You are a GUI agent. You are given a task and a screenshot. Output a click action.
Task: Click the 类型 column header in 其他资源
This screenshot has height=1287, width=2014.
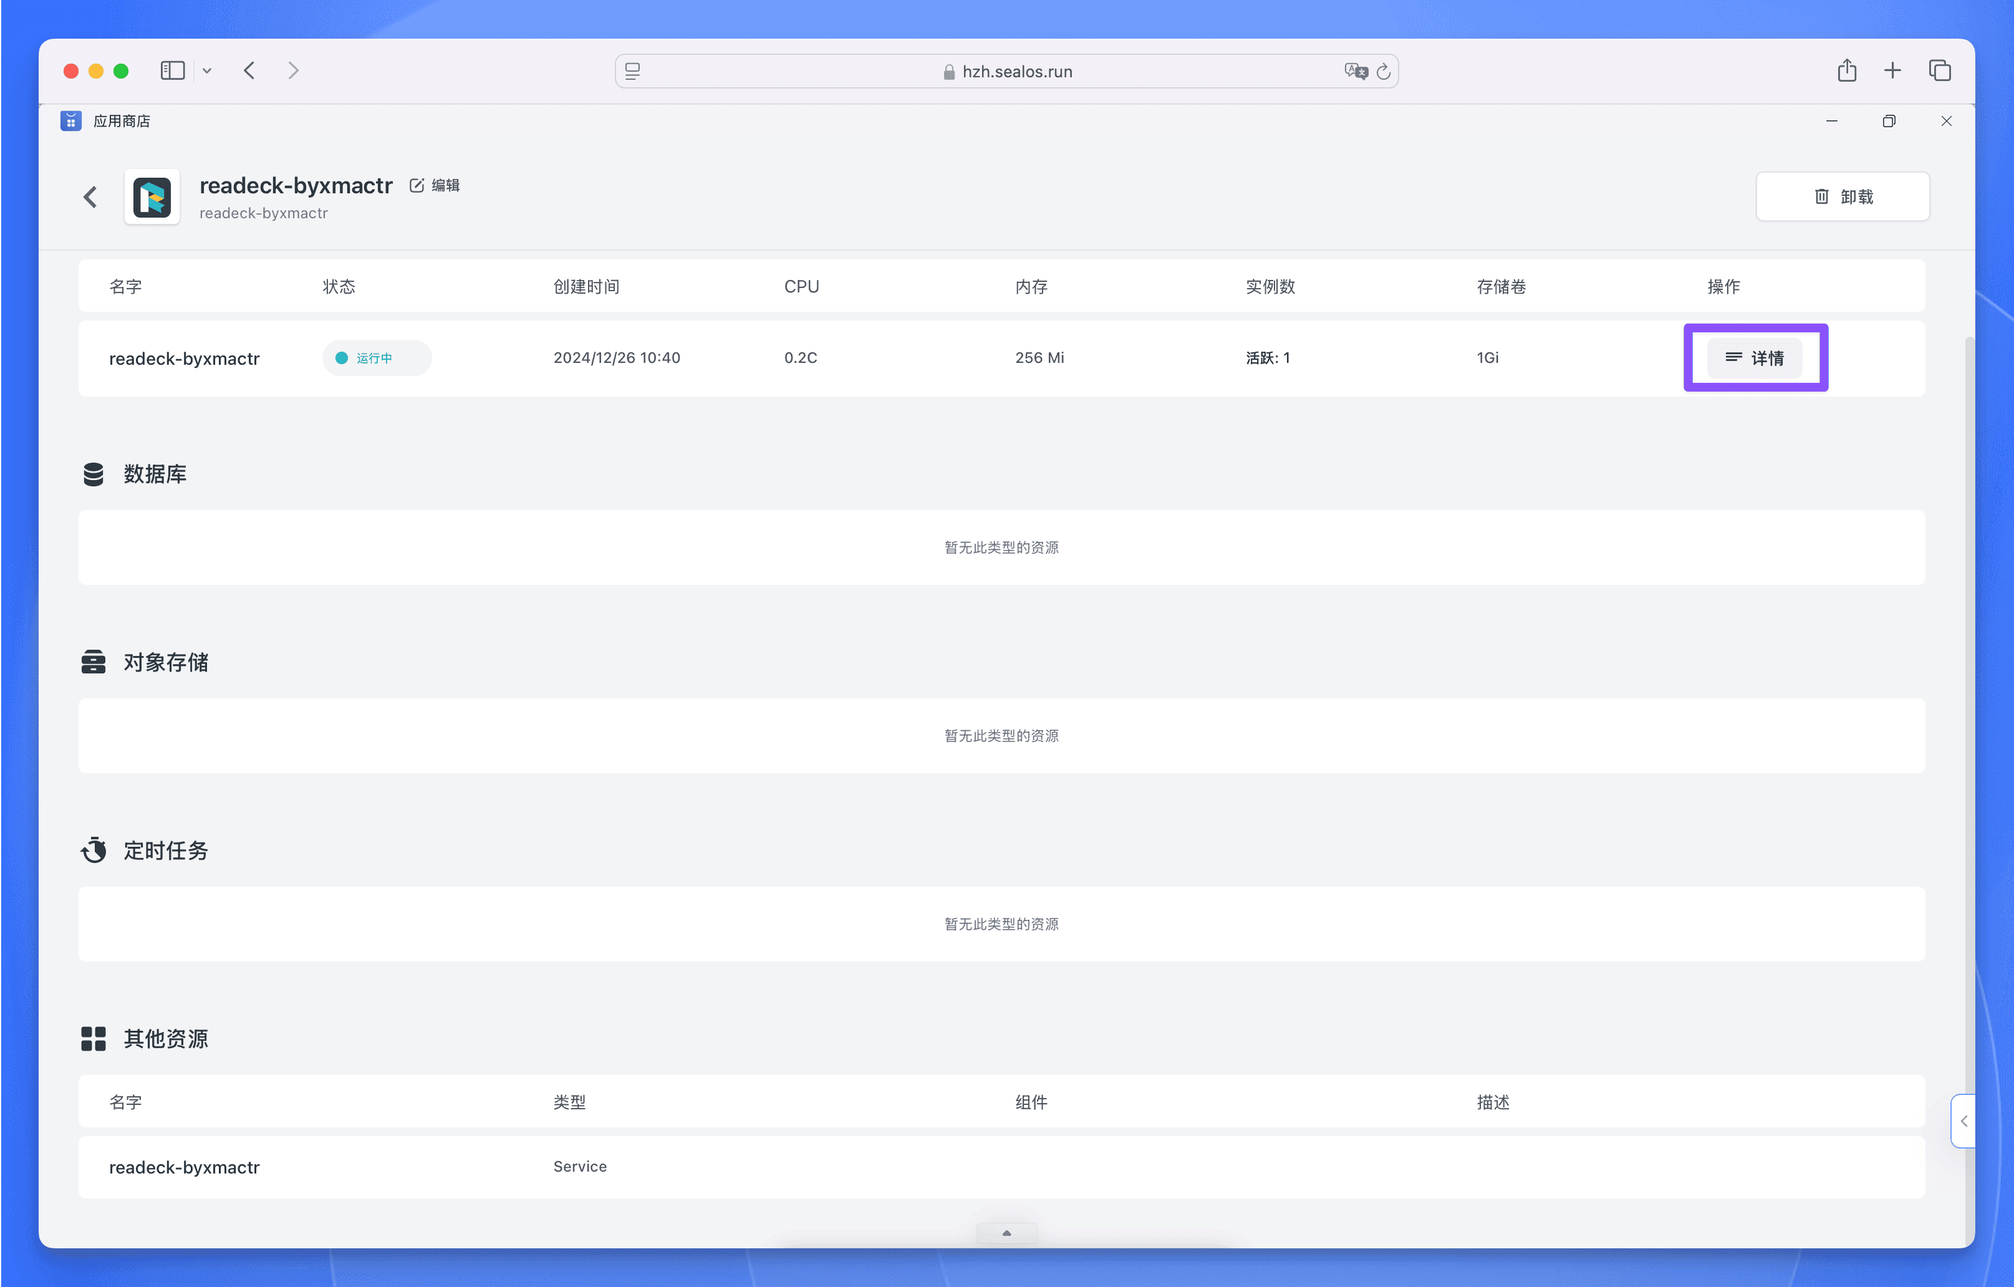(569, 1102)
